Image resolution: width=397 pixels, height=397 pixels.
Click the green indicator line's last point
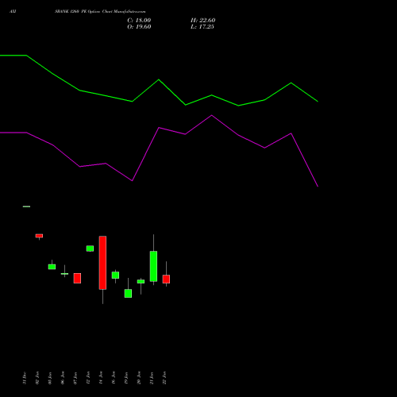(318, 102)
